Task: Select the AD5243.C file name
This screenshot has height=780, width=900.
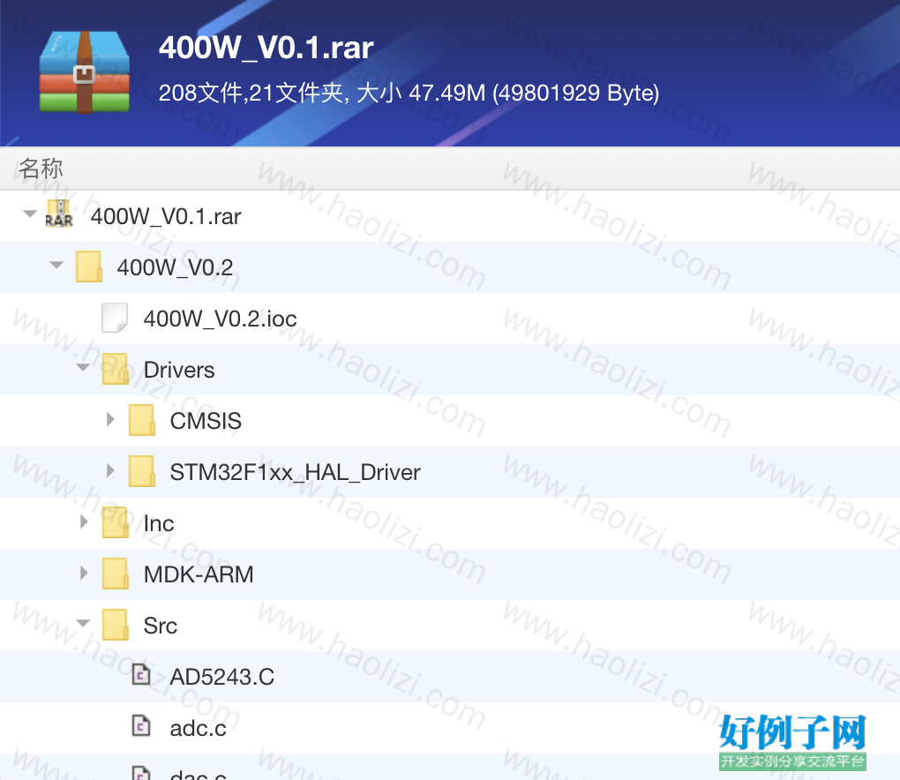Action: (222, 677)
